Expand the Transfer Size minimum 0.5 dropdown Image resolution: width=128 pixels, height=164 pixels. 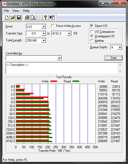(x=44, y=34)
